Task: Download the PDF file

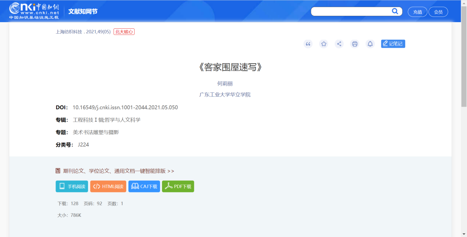Action: [178, 187]
